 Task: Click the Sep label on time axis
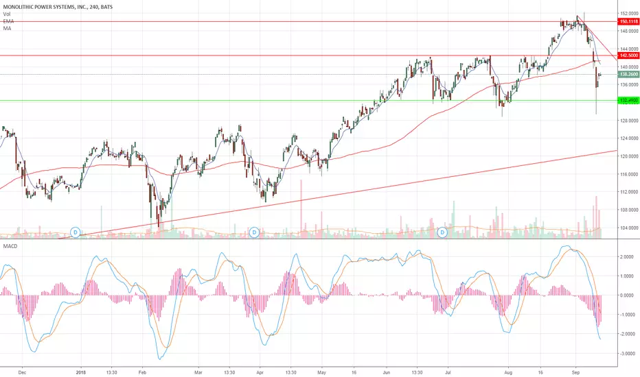pyautogui.click(x=576, y=372)
